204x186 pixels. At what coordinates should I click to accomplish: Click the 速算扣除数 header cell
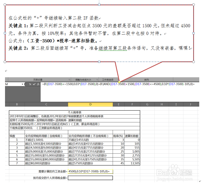(132, 136)
